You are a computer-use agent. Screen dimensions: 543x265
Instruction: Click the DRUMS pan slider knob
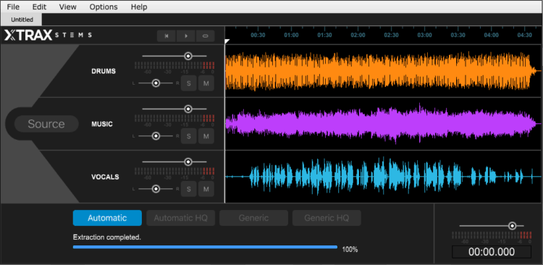click(x=156, y=83)
